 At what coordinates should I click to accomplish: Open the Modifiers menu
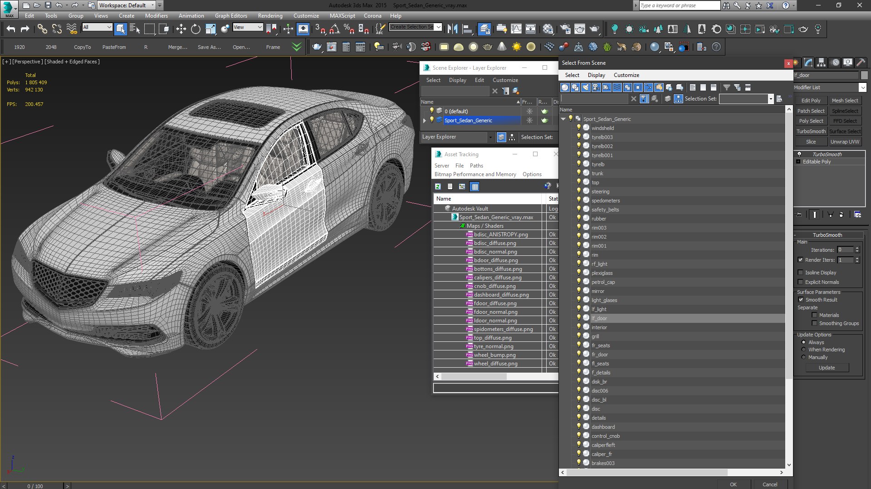[157, 16]
